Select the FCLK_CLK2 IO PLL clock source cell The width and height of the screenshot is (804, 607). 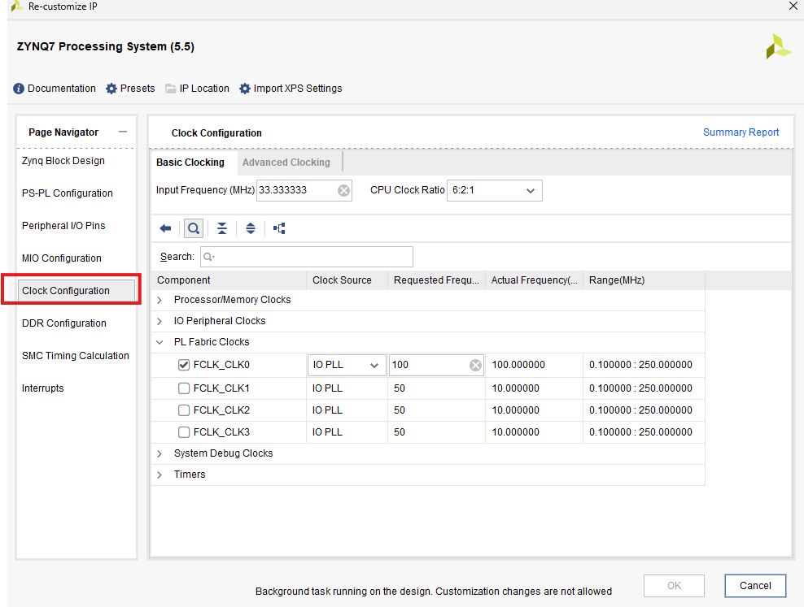pyautogui.click(x=347, y=410)
